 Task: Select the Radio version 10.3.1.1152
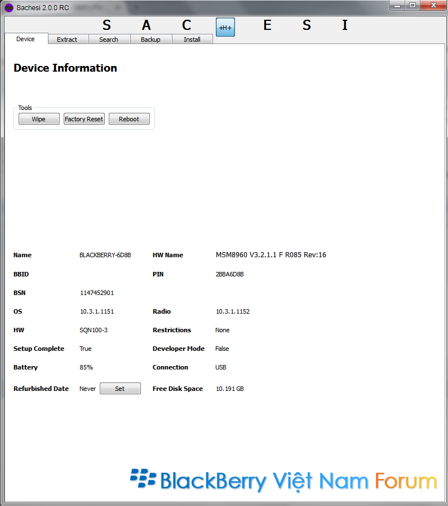click(233, 311)
